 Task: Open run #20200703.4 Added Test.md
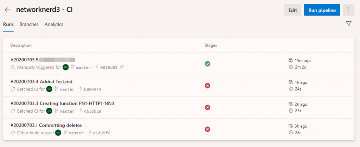41,81
